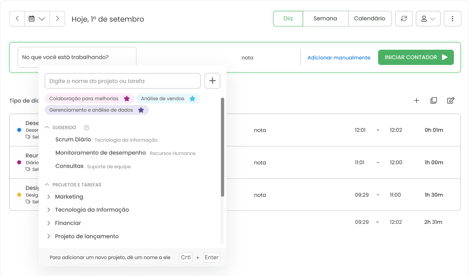Go to the previous day arrow
The width and height of the screenshot is (469, 276).
17,19
